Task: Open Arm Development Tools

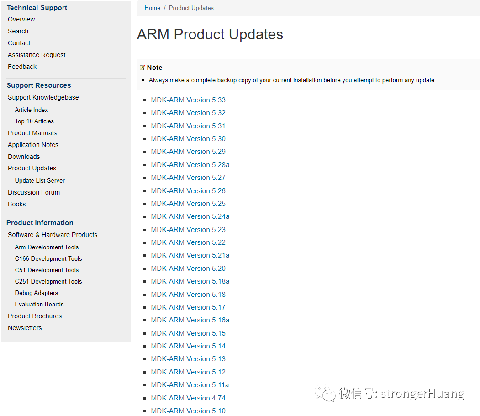Action: click(x=47, y=247)
